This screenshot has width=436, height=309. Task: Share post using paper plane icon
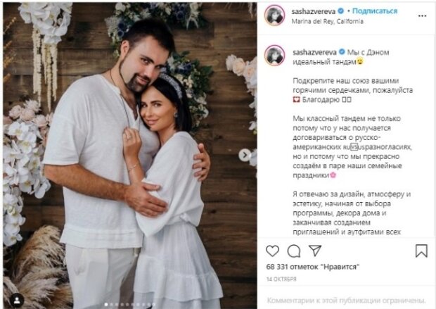(x=315, y=251)
